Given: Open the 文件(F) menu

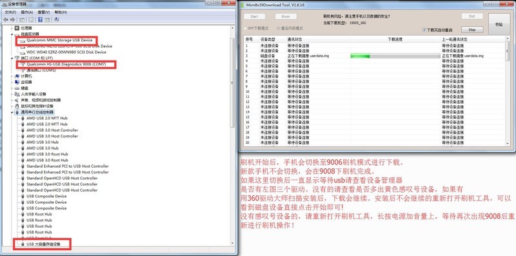Looking at the screenshot, I should pyautogui.click(x=10, y=12).
